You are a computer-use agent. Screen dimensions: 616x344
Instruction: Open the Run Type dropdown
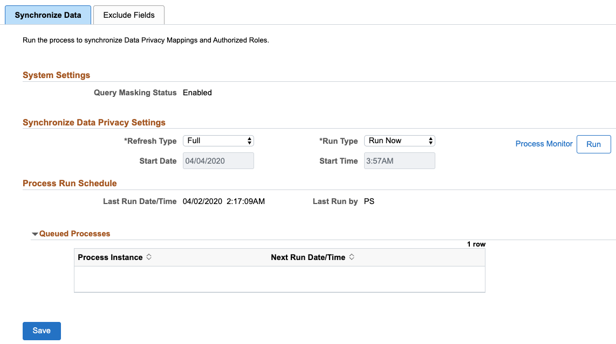400,141
